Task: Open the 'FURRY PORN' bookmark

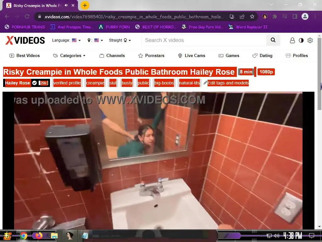Action: pos(114,27)
